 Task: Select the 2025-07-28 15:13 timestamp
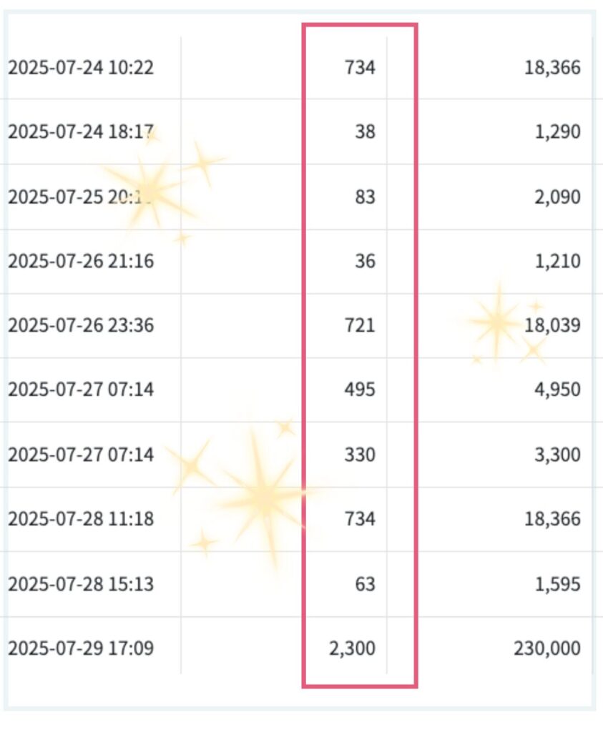(x=81, y=584)
